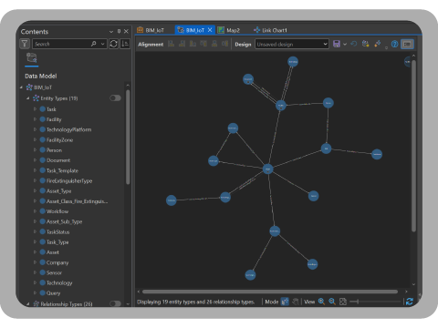Viewport: 438px width, 328px height.
Task: Click the Data Model heading text
Action: coord(41,76)
